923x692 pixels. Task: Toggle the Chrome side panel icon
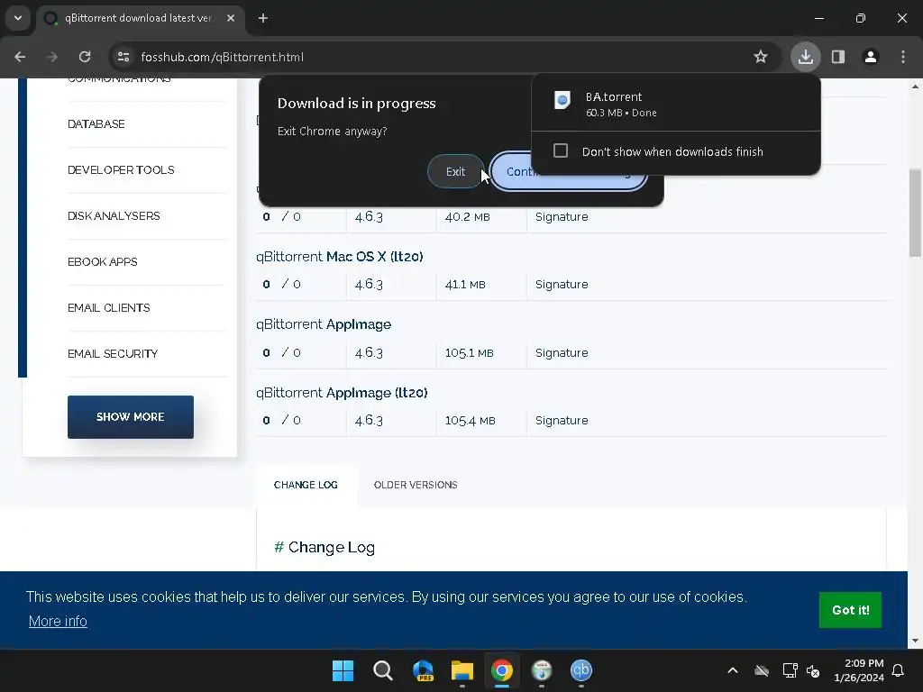pos(838,57)
